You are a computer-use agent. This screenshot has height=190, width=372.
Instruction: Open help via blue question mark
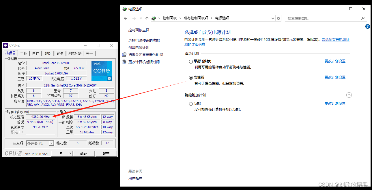pos(368,26)
